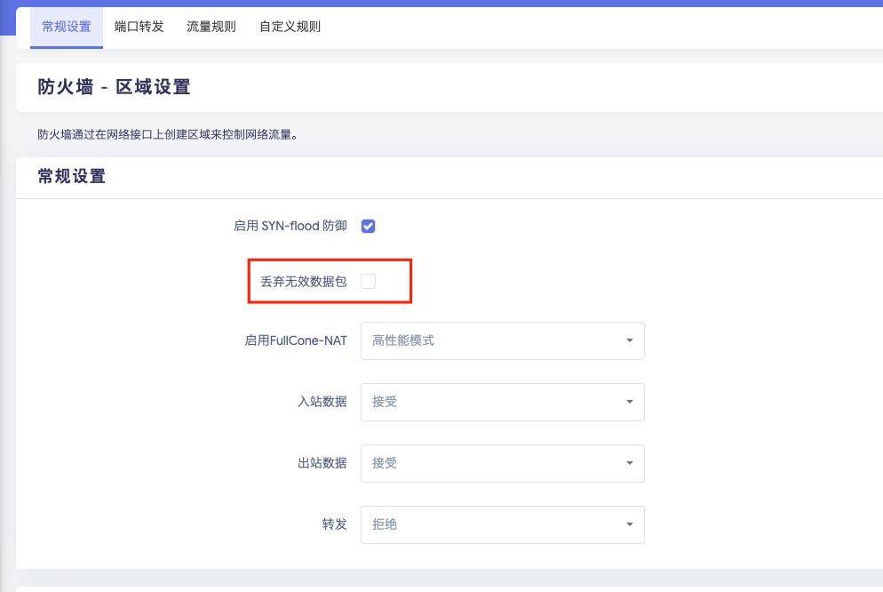Click the 出站数据 label
The width and height of the screenshot is (883, 592).
tap(322, 464)
